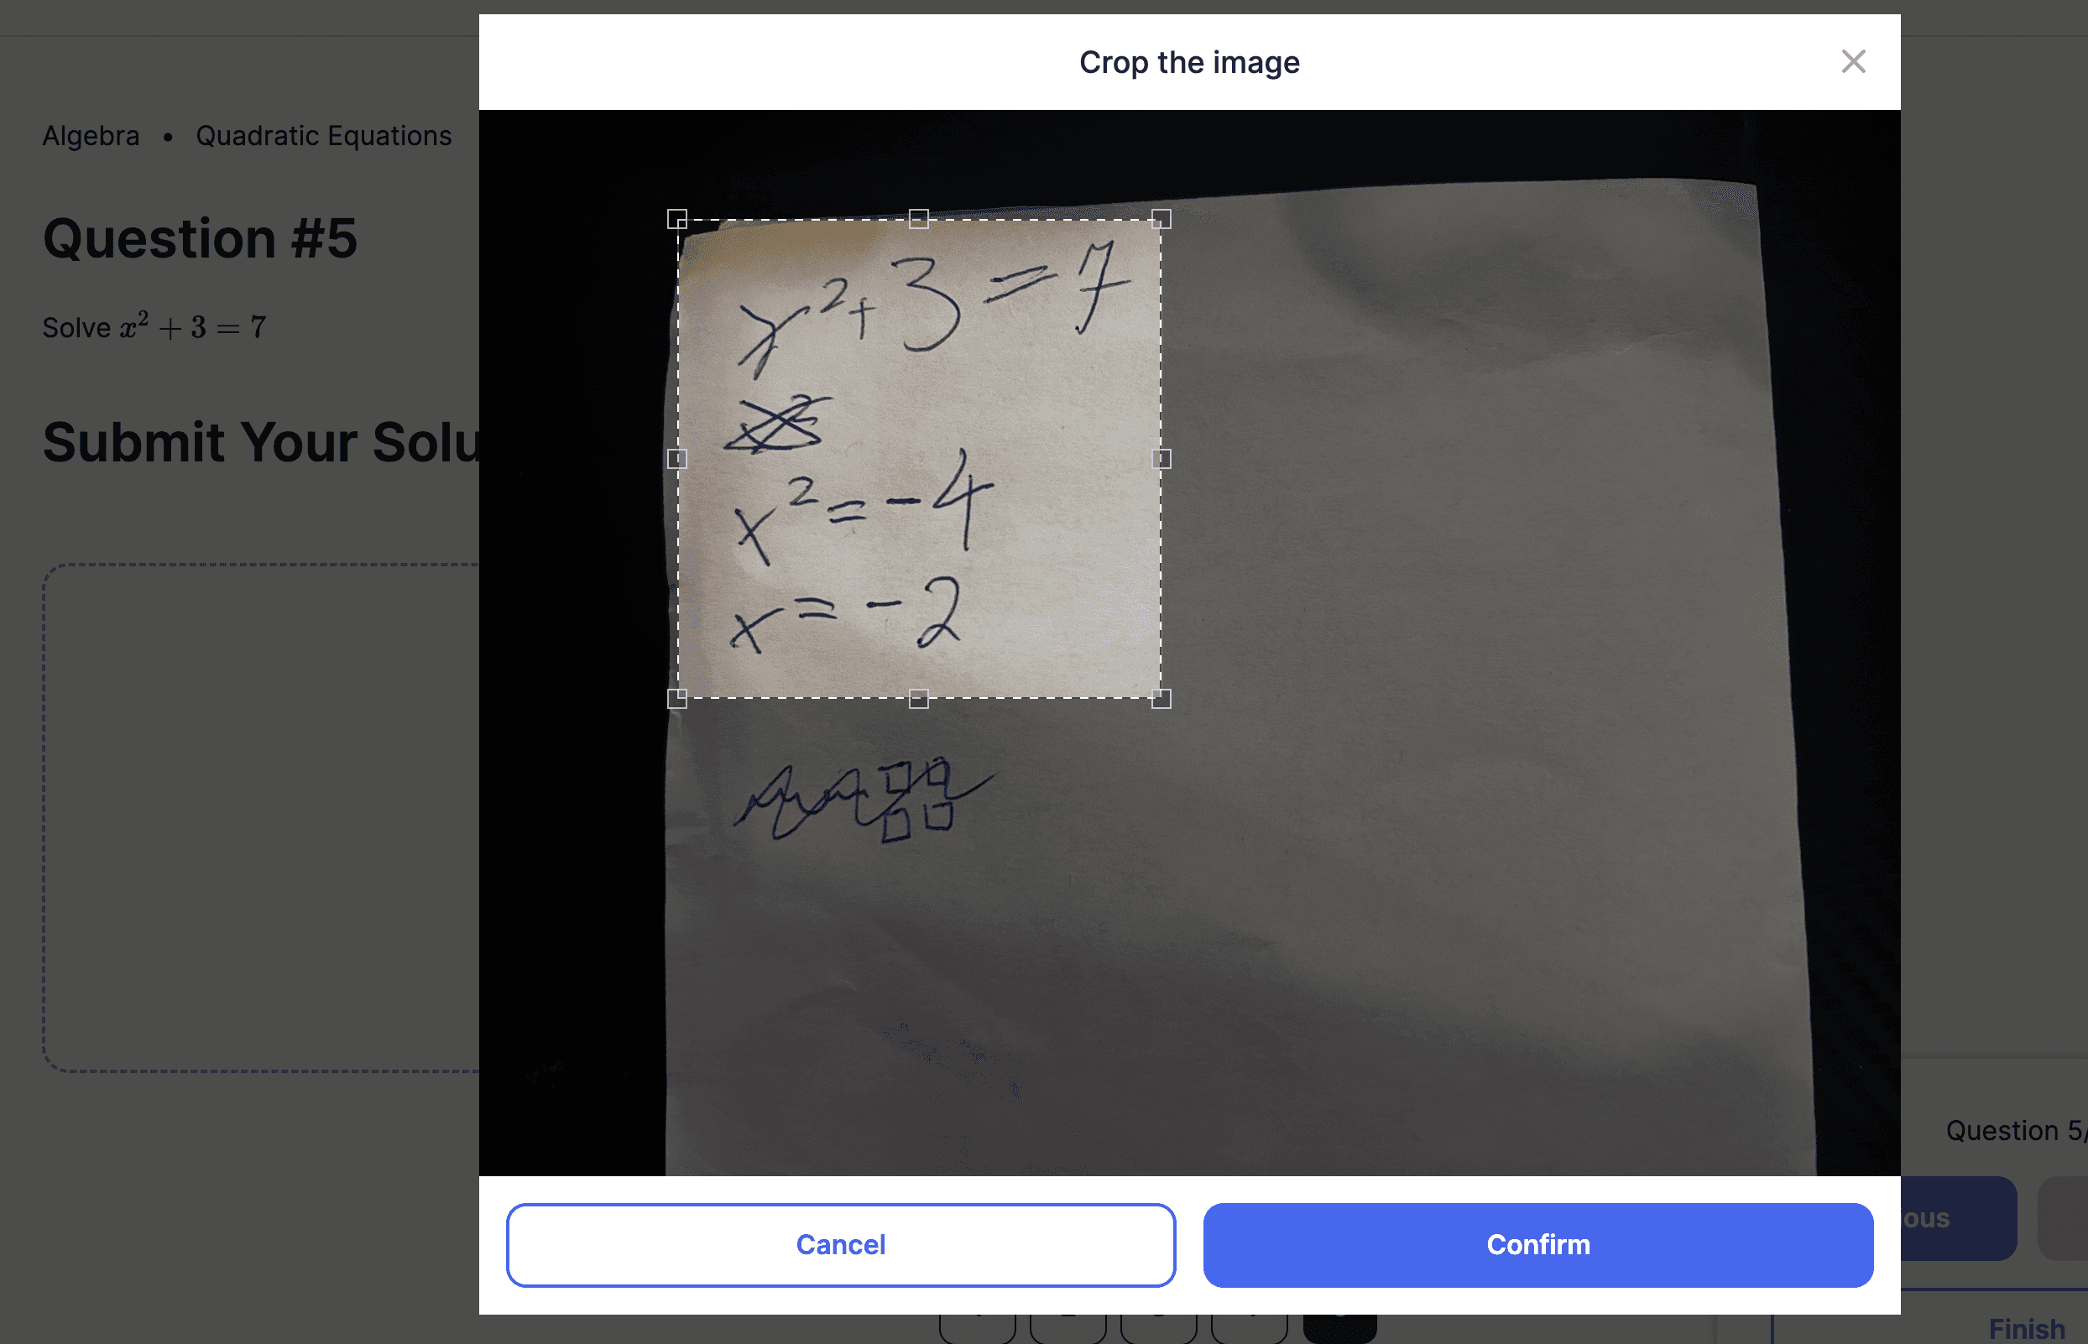Select the bottom-left crop corner handle
2088x1344 pixels.
[x=677, y=698]
